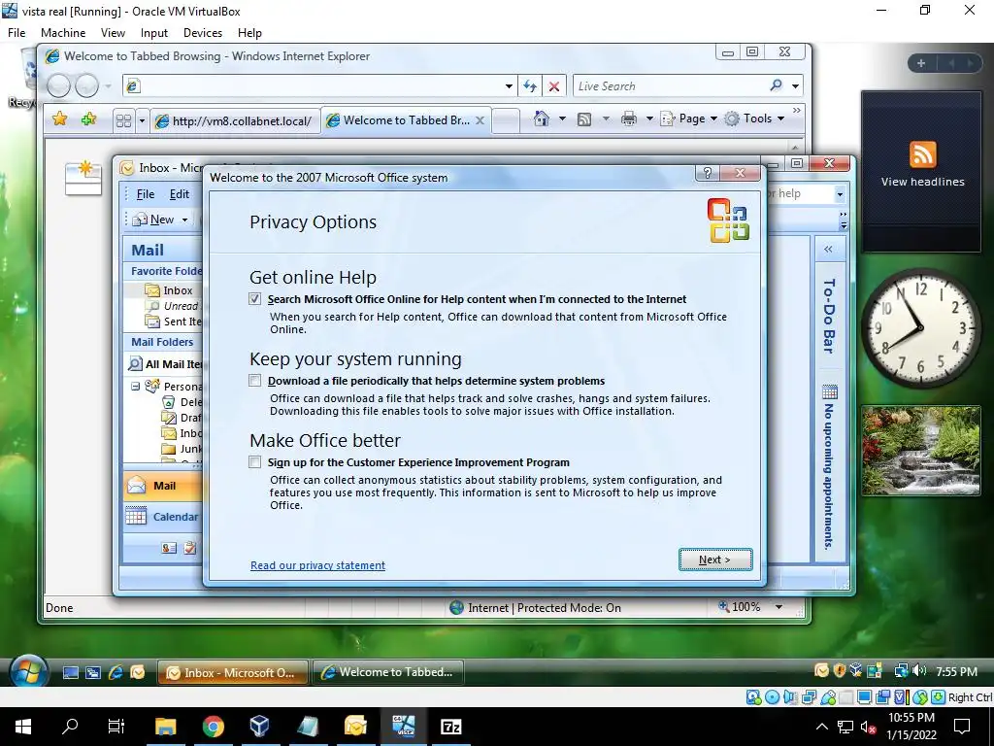This screenshot has width=994, height=746.
Task: Click the New mail button in Outlook
Action: coord(154,220)
